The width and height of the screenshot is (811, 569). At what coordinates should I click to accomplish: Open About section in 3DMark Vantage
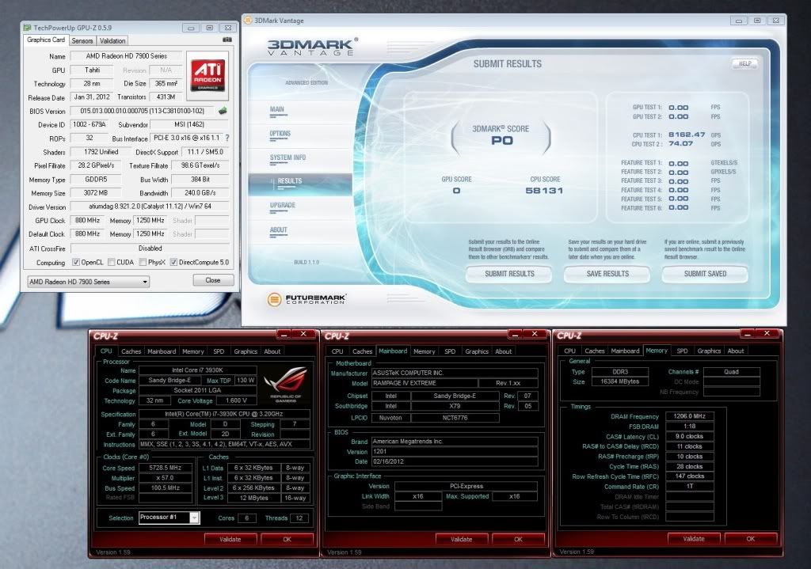click(x=278, y=230)
